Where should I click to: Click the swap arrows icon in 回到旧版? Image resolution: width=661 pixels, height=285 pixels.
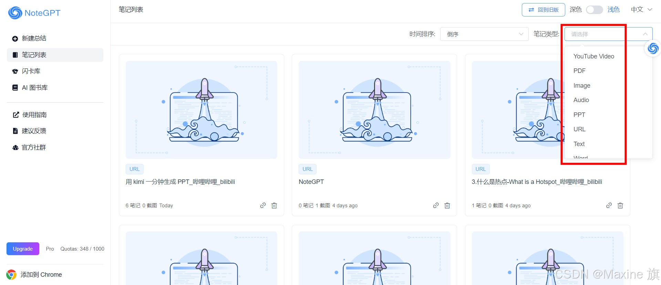pos(531,10)
